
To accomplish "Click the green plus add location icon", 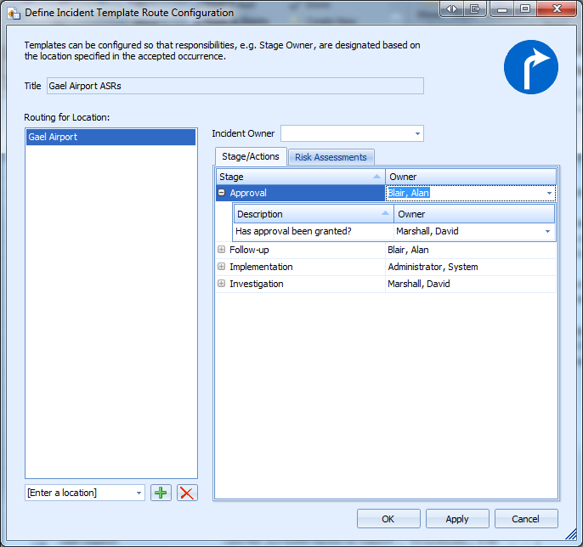I will [x=161, y=493].
